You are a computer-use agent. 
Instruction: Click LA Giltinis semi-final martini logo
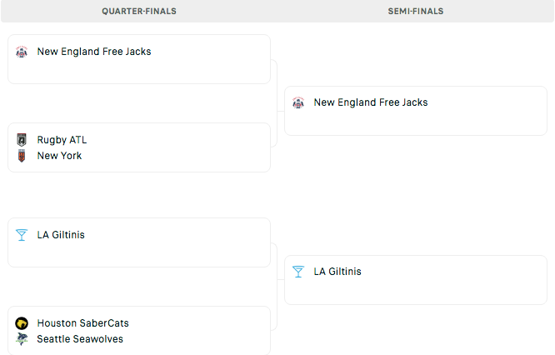click(298, 272)
